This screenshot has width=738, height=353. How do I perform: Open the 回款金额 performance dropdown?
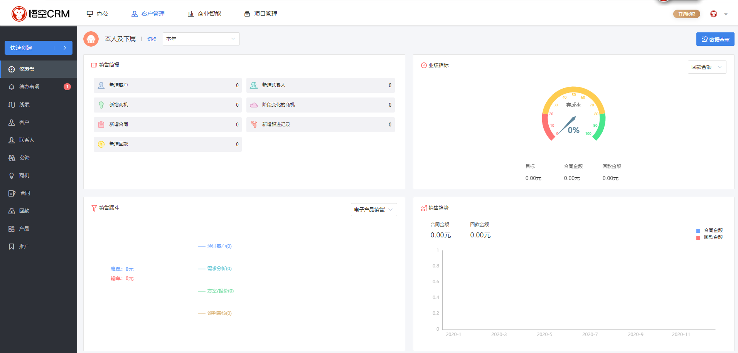707,67
